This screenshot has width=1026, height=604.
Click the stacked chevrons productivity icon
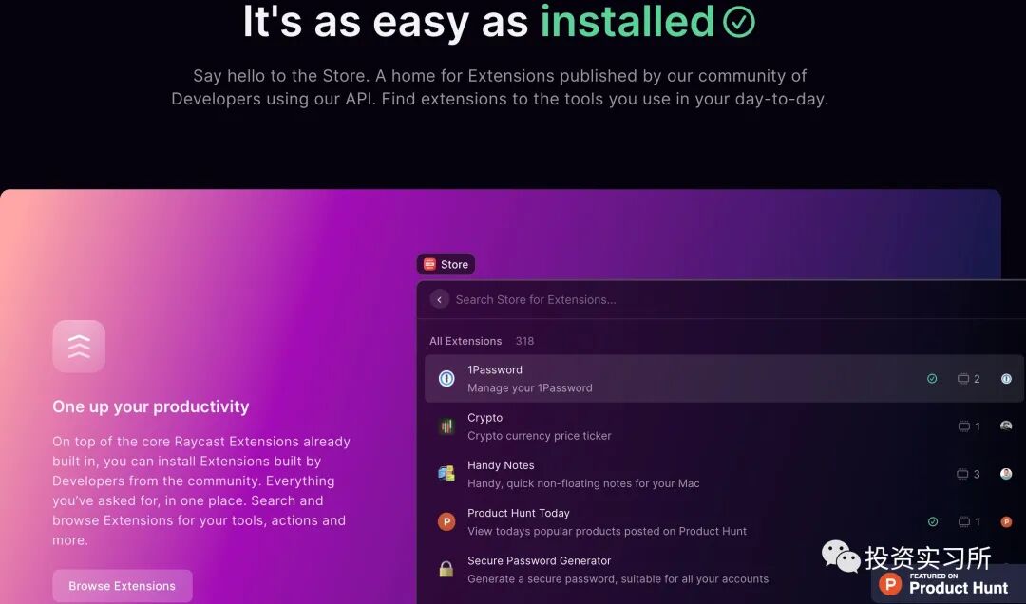coord(79,347)
